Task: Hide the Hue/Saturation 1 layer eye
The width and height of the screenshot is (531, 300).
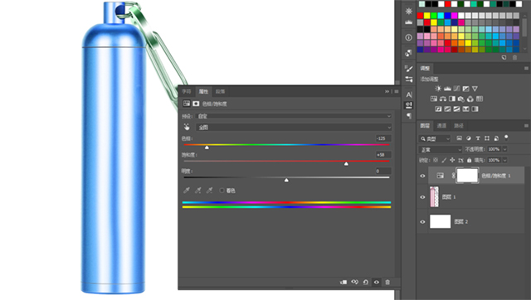Action: (x=422, y=176)
